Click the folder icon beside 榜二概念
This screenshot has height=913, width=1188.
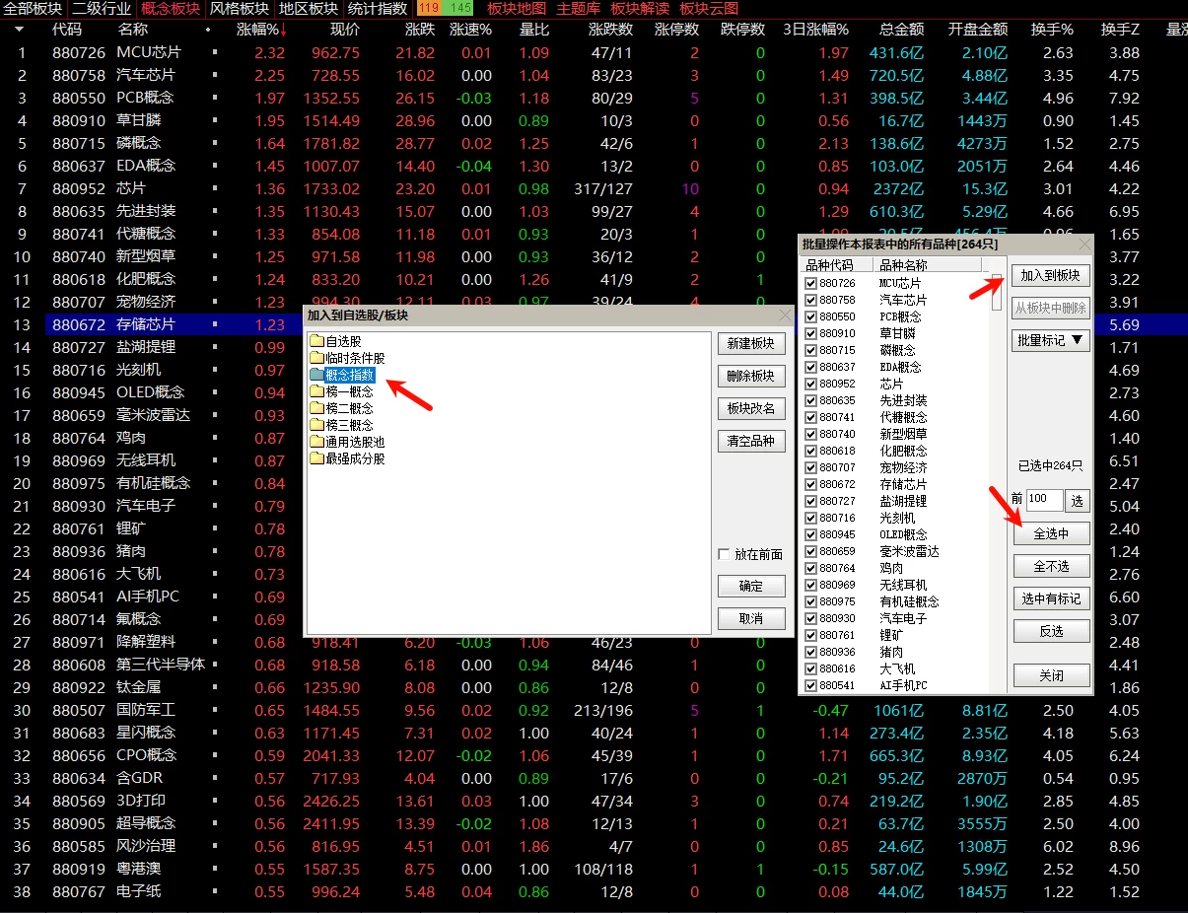pyautogui.click(x=316, y=408)
